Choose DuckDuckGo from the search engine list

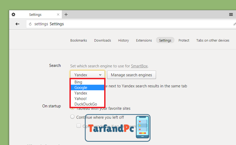87,104
